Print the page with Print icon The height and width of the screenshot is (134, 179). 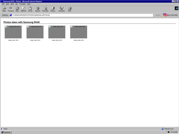[70, 9]
